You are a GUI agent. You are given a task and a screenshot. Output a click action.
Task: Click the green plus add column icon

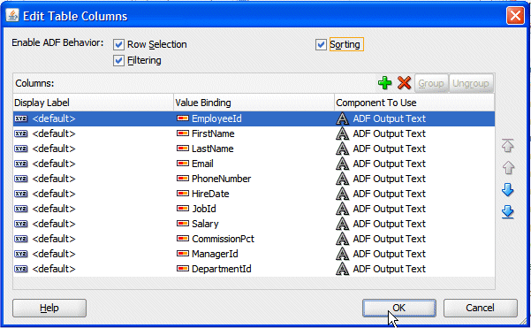pyautogui.click(x=384, y=83)
